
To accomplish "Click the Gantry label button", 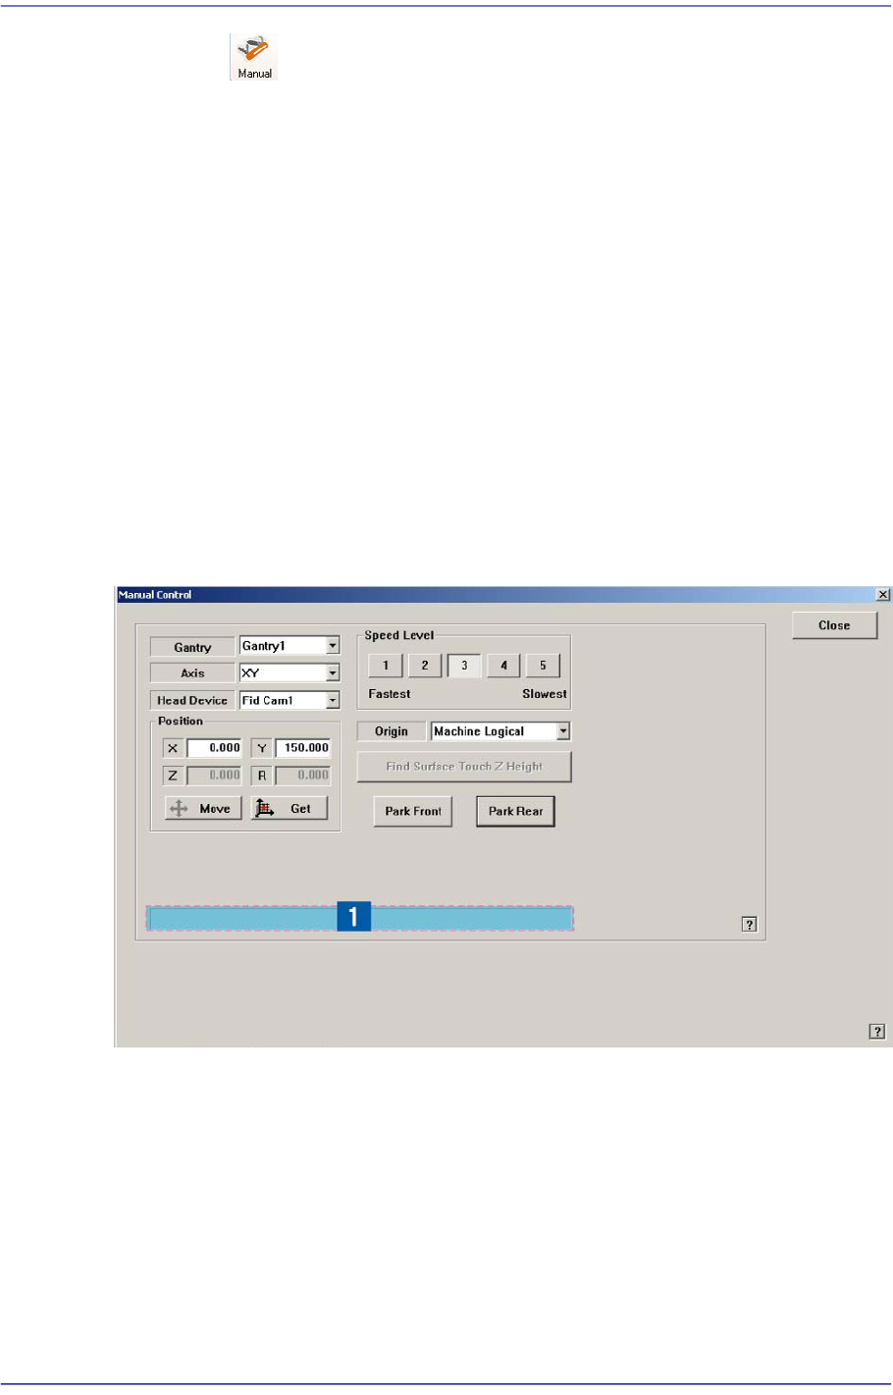I will click(x=192, y=647).
